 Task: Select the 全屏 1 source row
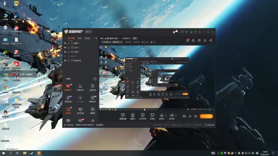point(81,52)
